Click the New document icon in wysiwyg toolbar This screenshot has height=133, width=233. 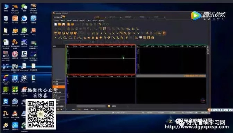pyautogui.click(x=55, y=24)
